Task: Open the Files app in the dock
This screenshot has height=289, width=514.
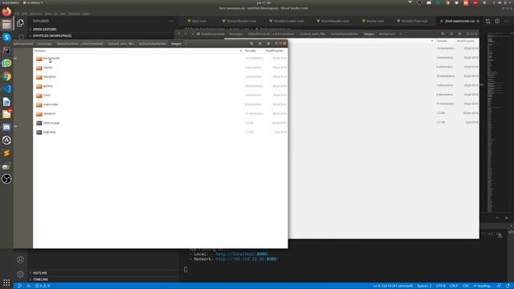Action: 6,25
